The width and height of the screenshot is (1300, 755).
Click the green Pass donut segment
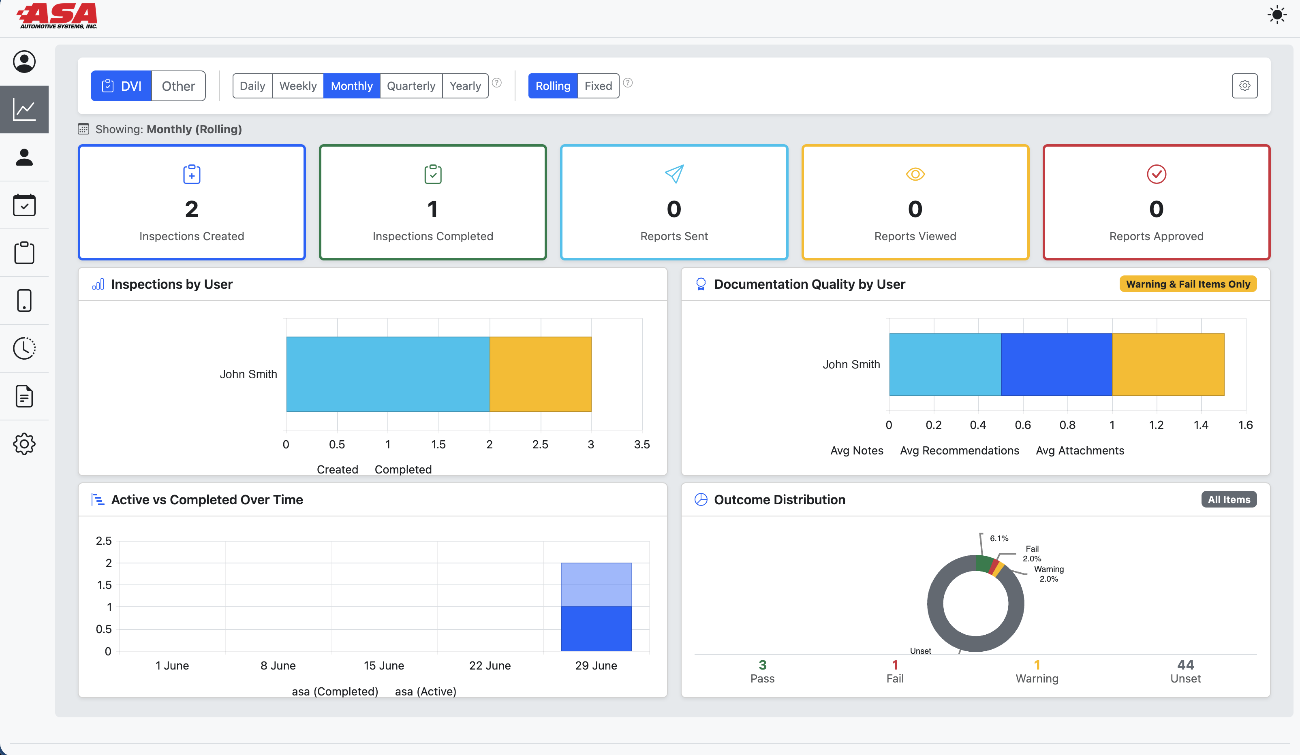click(x=984, y=563)
